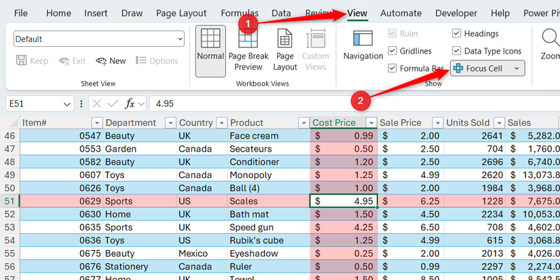Toggle the Data Type Icons checkbox
Screen dimensions: 560x280
457,51
